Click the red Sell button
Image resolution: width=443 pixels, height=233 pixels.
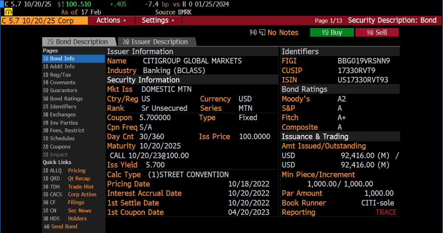(x=377, y=33)
